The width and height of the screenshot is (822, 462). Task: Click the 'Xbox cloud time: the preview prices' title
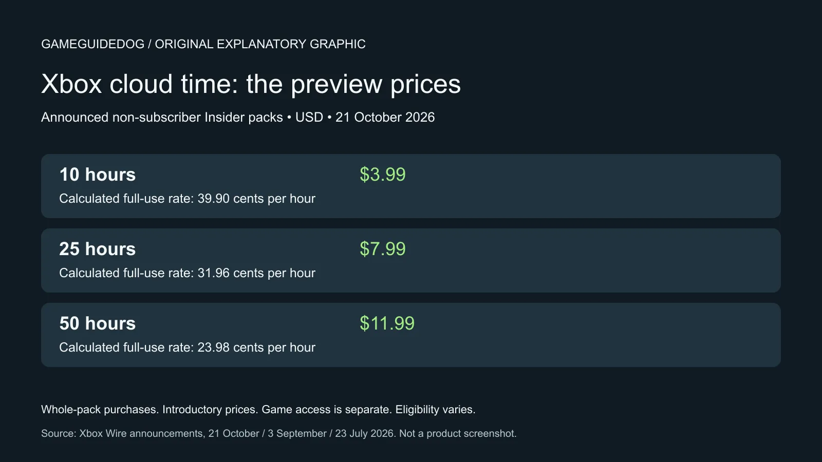coord(251,84)
